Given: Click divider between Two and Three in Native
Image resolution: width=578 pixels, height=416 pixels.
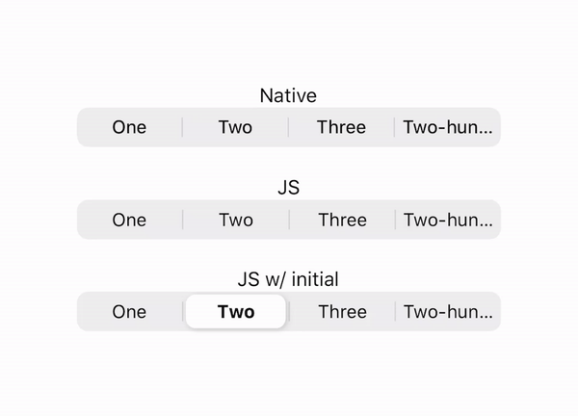Looking at the screenshot, I should [288, 127].
